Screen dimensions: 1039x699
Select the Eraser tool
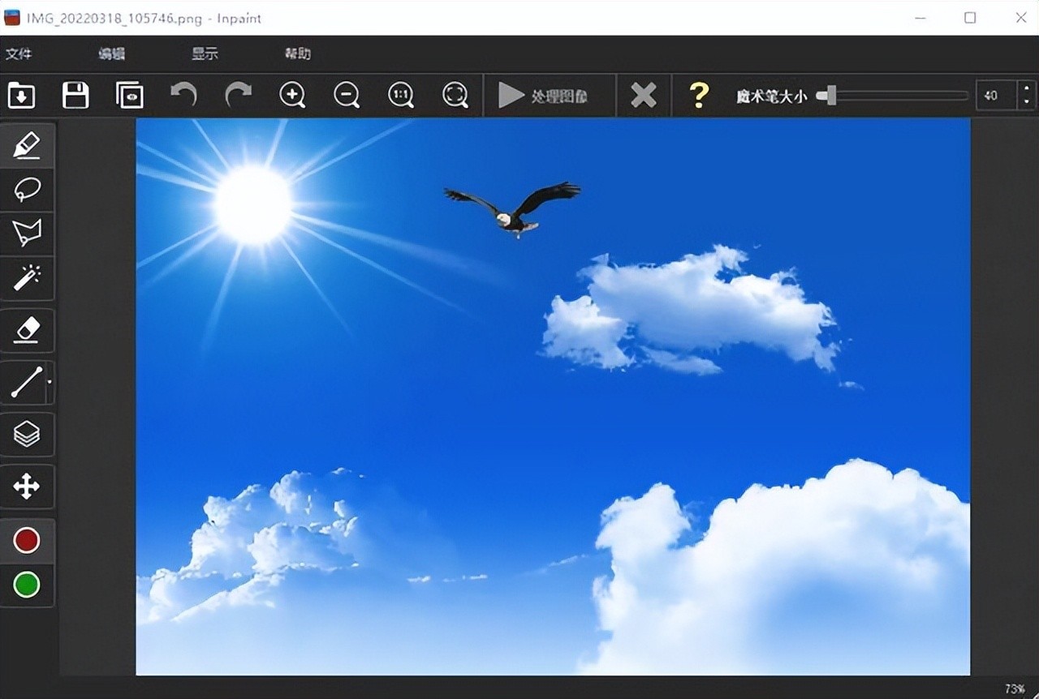[x=27, y=330]
